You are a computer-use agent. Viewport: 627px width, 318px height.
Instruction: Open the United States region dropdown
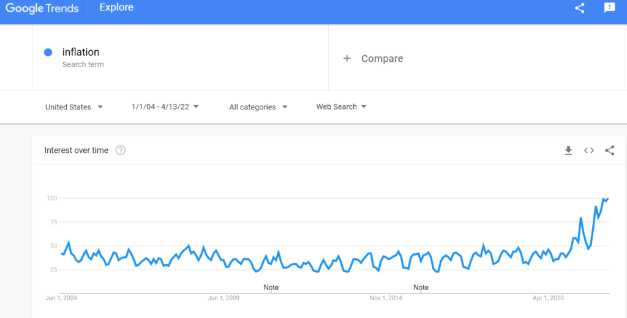[x=74, y=107]
